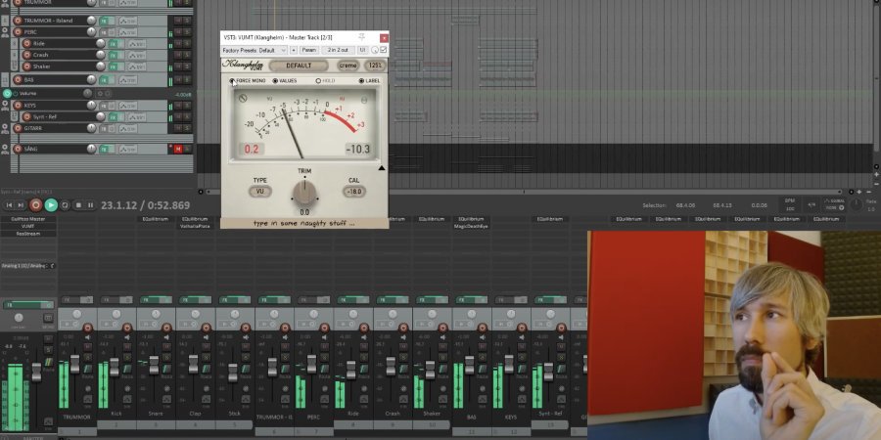Open envelope settings on Synt - Ref track
The height and width of the screenshot is (440, 881).
[136, 117]
